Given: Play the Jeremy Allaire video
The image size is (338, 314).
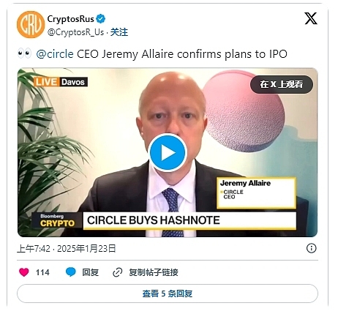Looking at the screenshot, I should (168, 153).
